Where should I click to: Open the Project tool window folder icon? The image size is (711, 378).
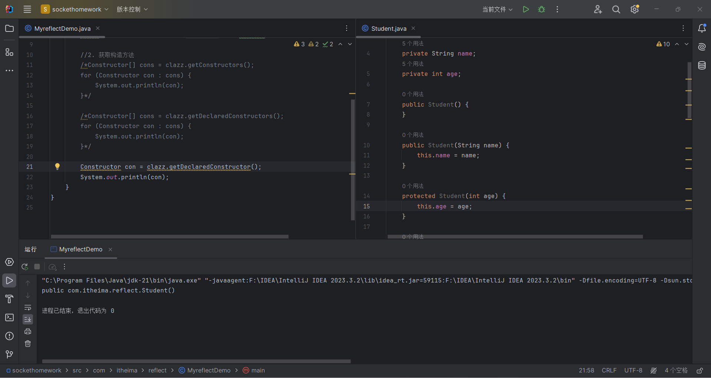point(10,29)
